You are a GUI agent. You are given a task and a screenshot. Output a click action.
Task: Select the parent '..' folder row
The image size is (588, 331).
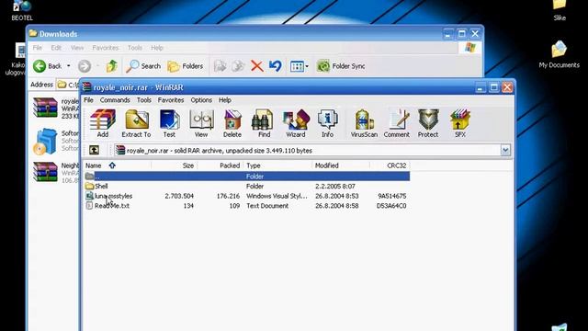click(247, 177)
